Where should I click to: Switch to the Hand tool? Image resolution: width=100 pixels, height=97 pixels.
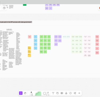click(x=25, y=93)
